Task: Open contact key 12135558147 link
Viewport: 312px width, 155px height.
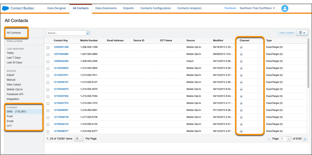Action: 61,82
